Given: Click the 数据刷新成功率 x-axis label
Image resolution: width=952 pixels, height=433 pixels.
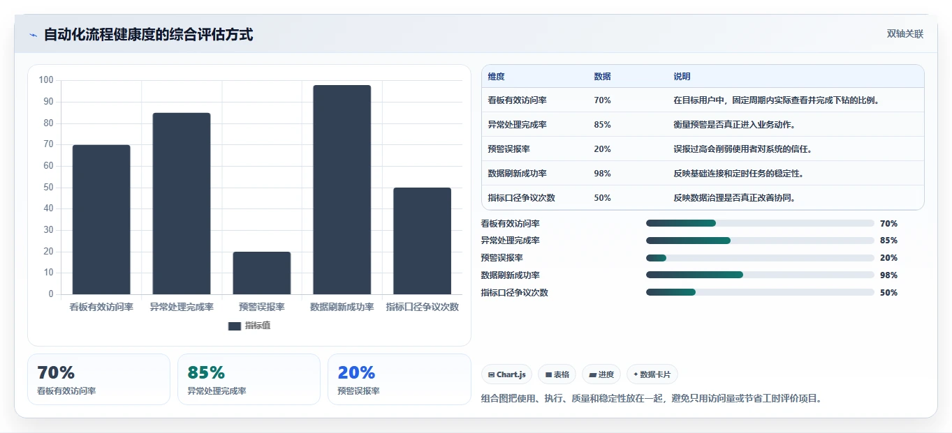Looking at the screenshot, I should pos(342,307).
